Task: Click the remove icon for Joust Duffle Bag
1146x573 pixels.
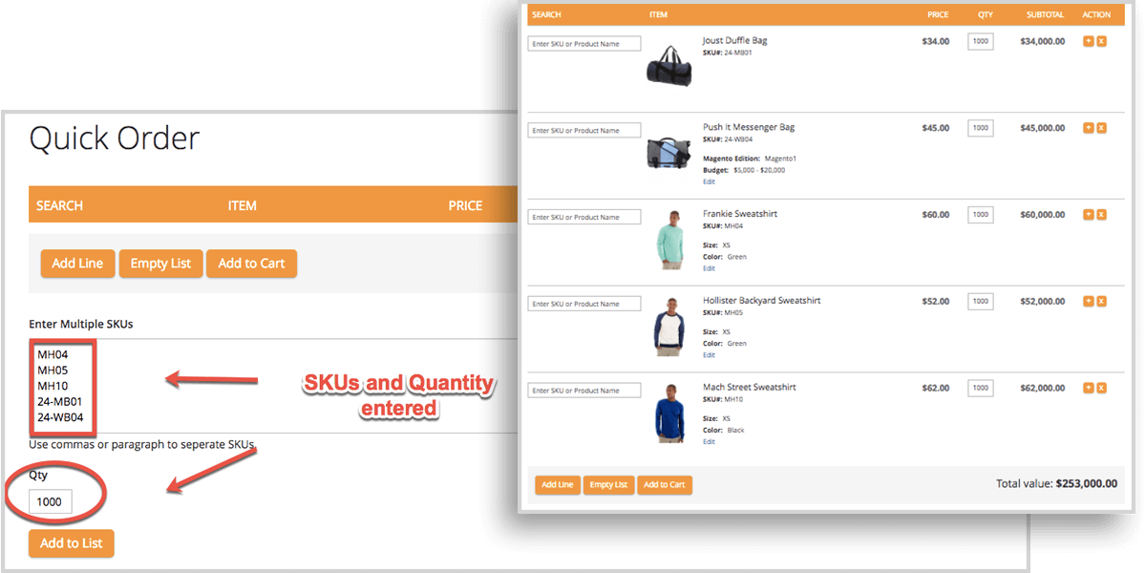Action: [1101, 41]
